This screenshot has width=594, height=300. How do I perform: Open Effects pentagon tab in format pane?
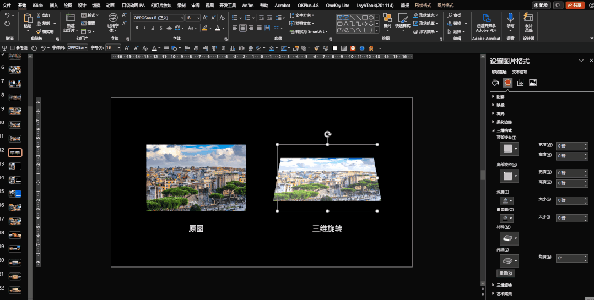(x=507, y=83)
